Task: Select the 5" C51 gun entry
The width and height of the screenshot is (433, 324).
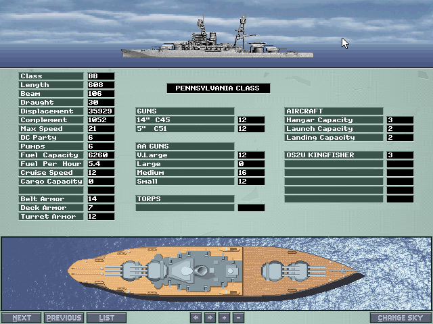Action: 185,129
